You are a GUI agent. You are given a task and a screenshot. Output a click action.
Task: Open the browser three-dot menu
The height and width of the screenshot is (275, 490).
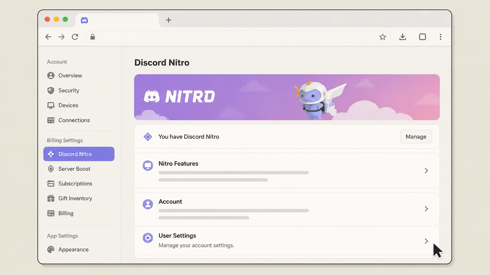coord(441,37)
